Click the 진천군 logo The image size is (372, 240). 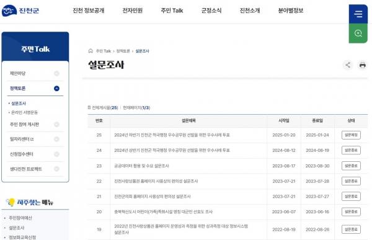coord(20,11)
